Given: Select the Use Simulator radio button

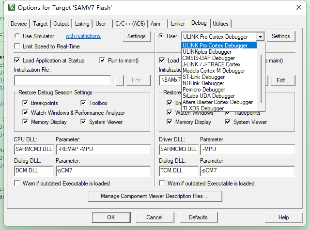Looking at the screenshot, I should [18, 36].
